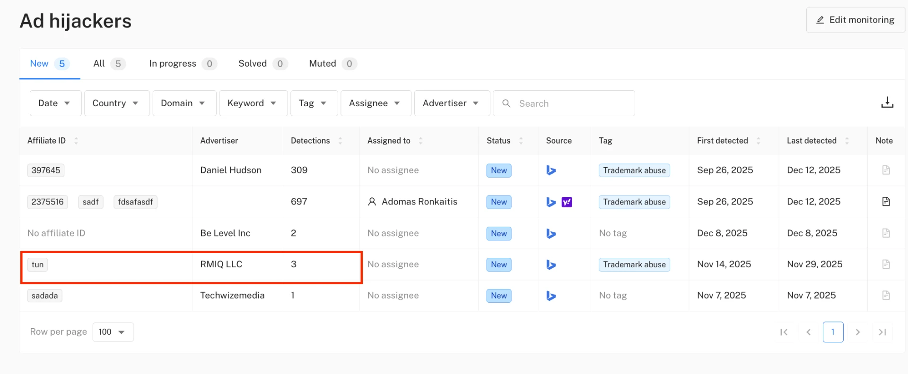Select page 1 pagination button
The image size is (908, 374).
(x=833, y=332)
